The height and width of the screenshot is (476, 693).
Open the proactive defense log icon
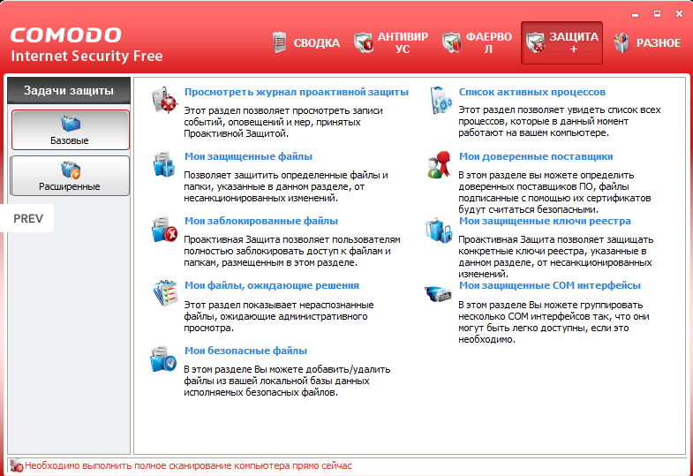point(164,100)
